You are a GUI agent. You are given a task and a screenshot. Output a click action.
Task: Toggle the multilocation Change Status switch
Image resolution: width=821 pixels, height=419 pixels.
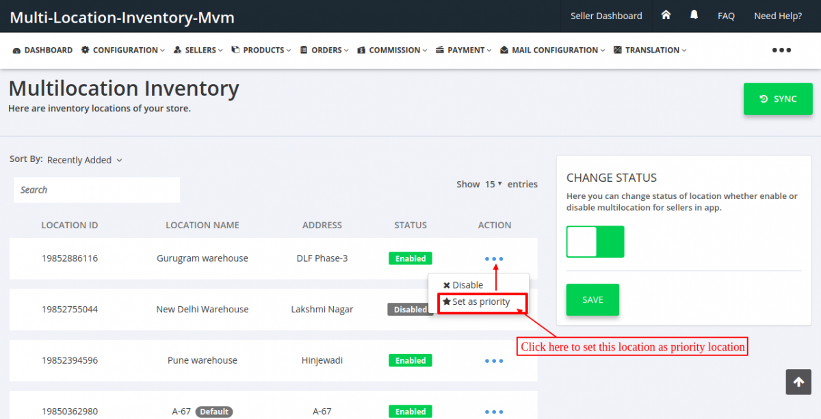[x=595, y=242]
